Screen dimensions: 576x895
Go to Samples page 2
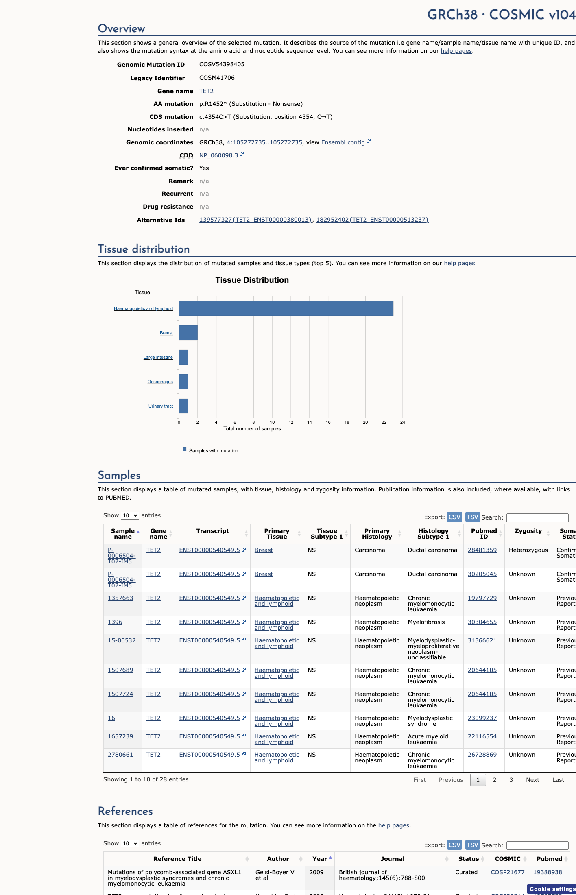[495, 780]
